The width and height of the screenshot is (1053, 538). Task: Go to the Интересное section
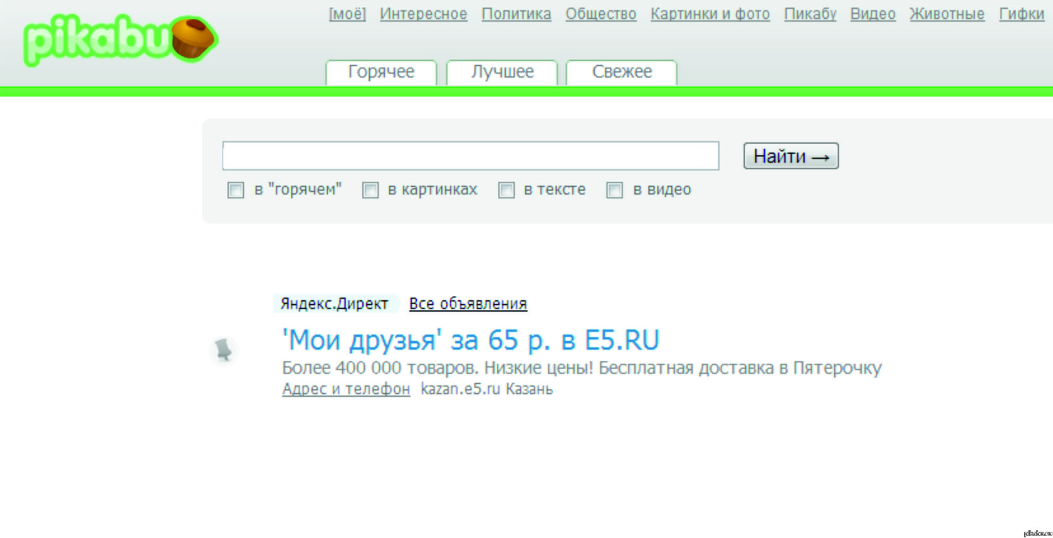[424, 14]
